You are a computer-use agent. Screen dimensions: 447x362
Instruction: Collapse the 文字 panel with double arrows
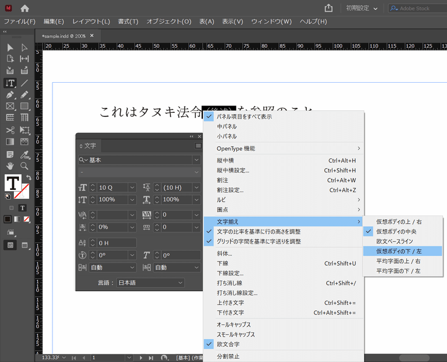[192, 136]
